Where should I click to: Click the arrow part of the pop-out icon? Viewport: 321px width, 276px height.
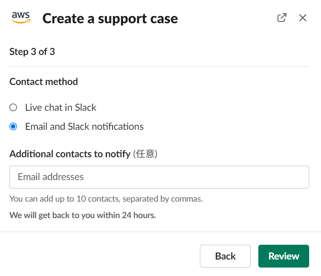click(284, 16)
